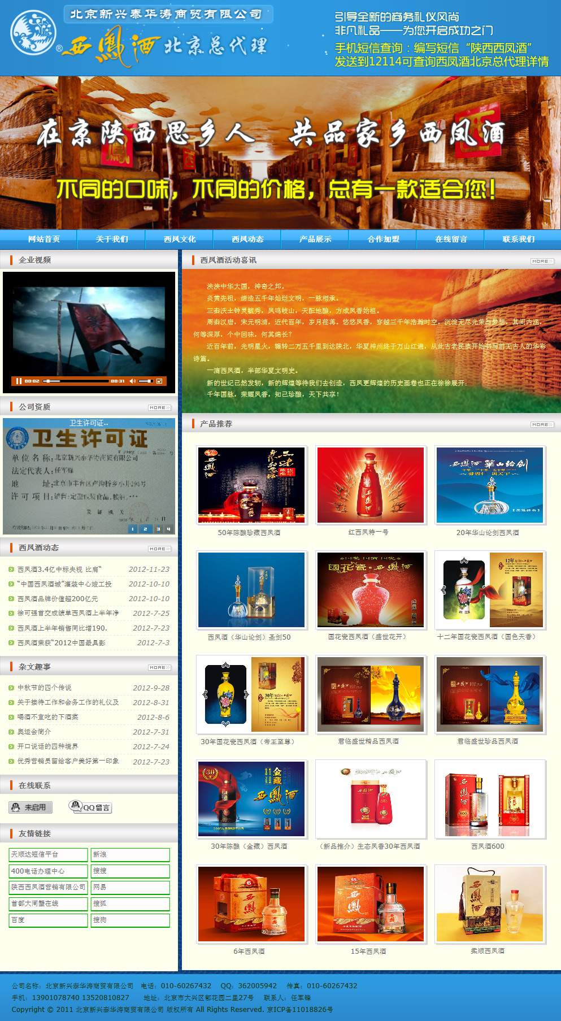Viewport: 561px width, 1021px height.
Task: Open article 中秋节的四个传说
Action: coord(45,688)
